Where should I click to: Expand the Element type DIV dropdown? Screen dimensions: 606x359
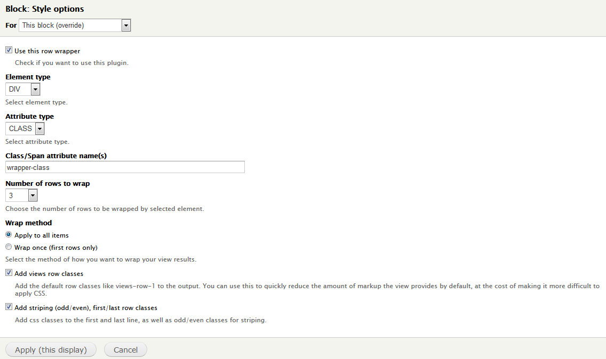click(22, 89)
